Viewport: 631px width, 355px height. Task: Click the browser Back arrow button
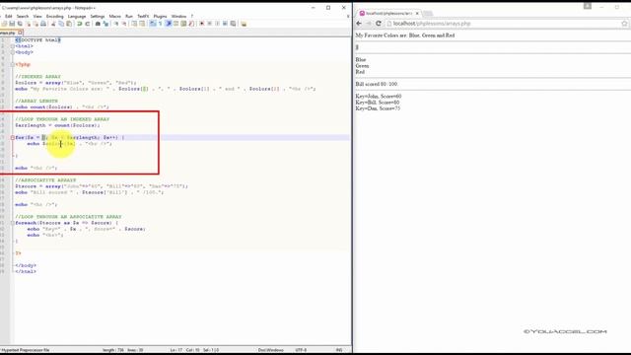pos(359,24)
